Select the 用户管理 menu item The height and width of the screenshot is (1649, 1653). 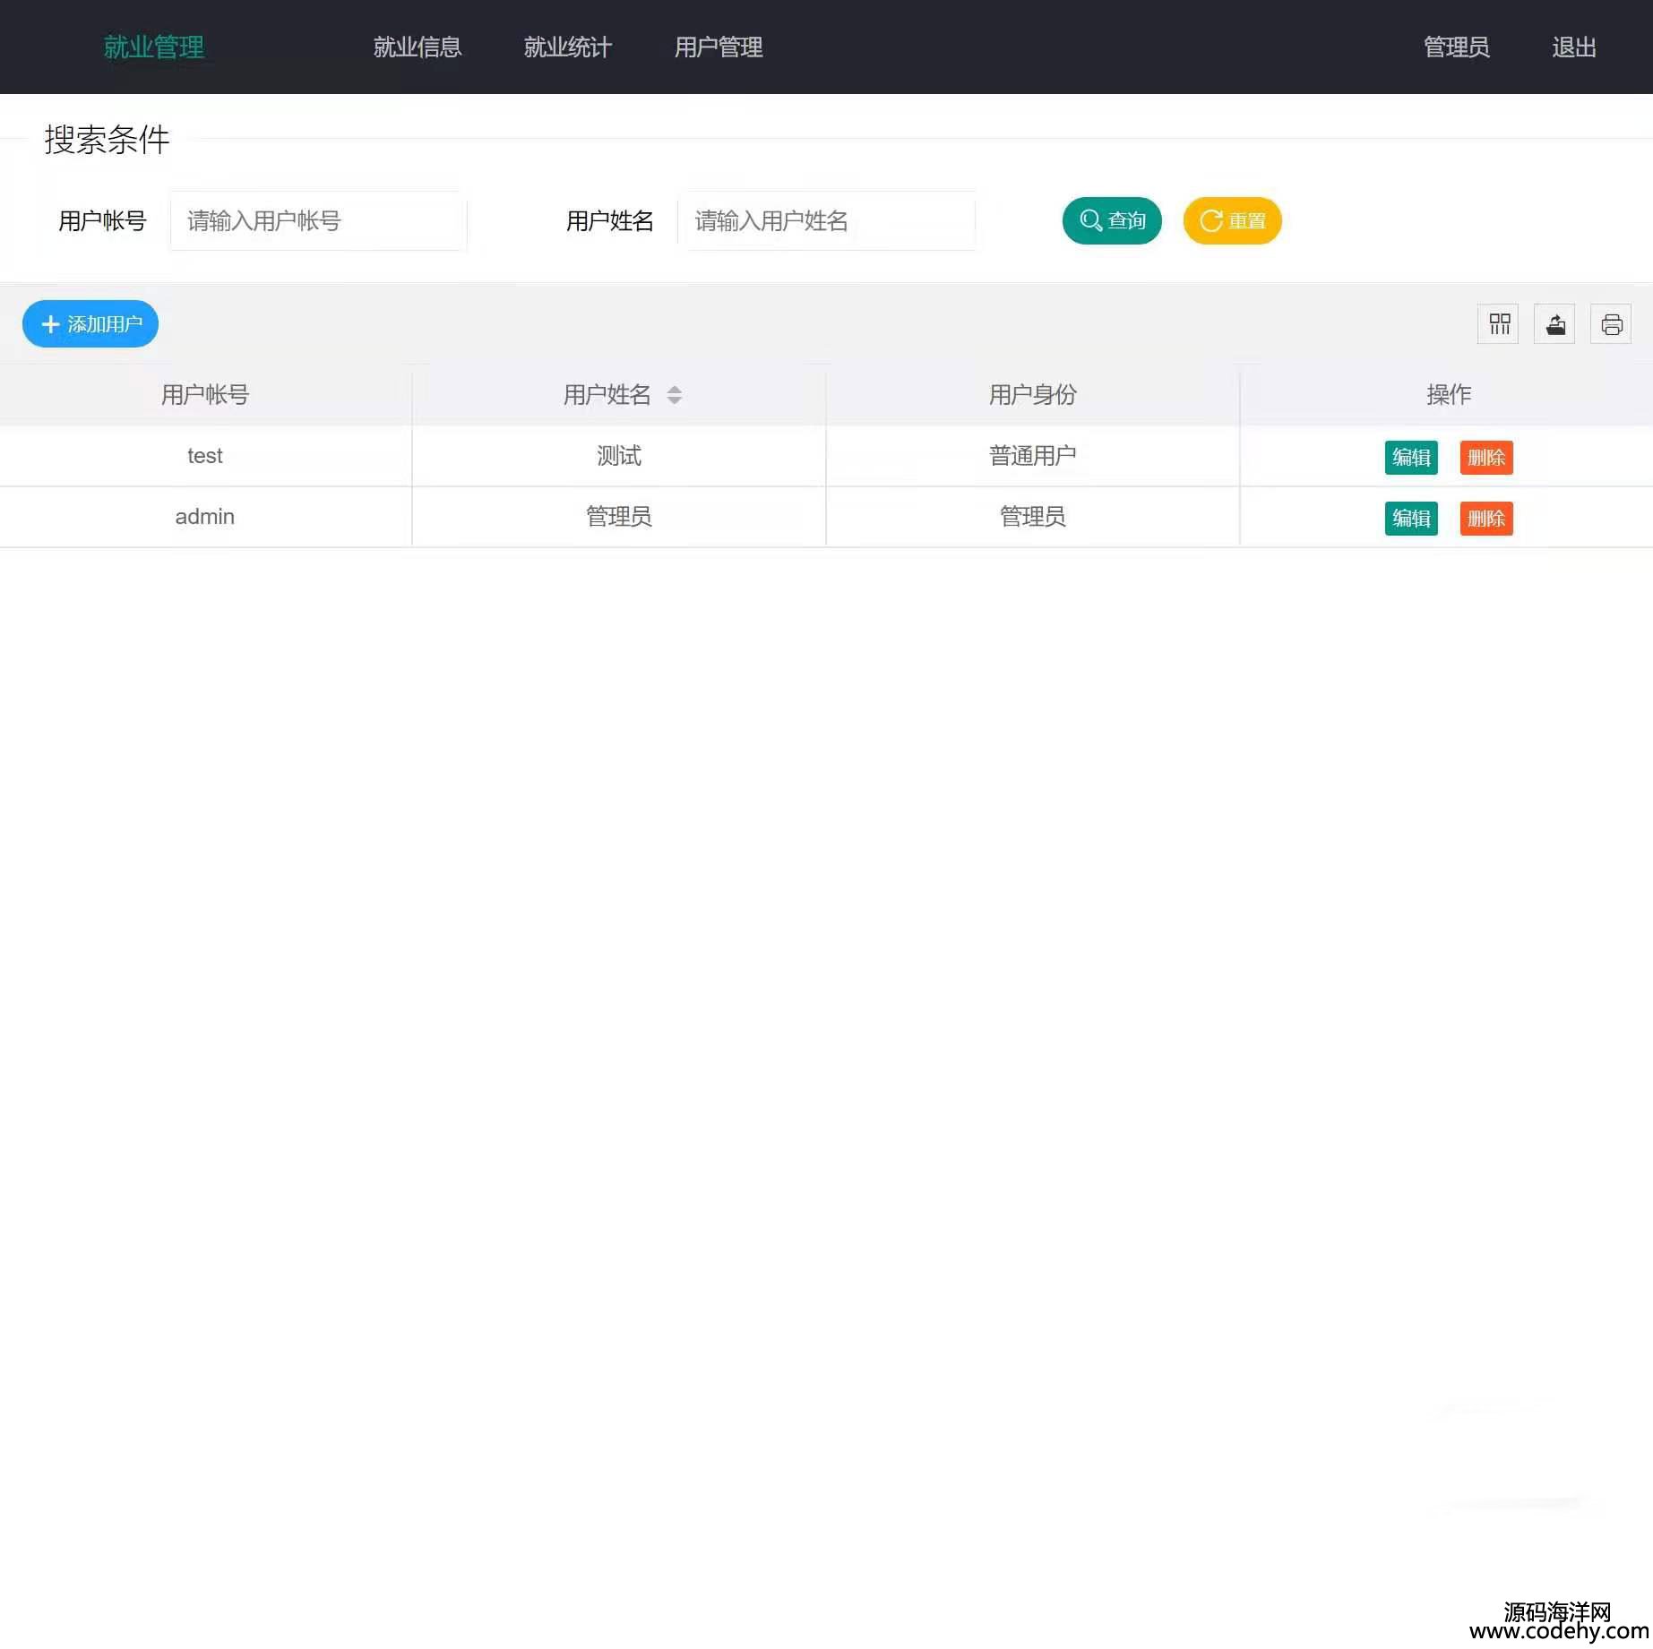pyautogui.click(x=719, y=47)
